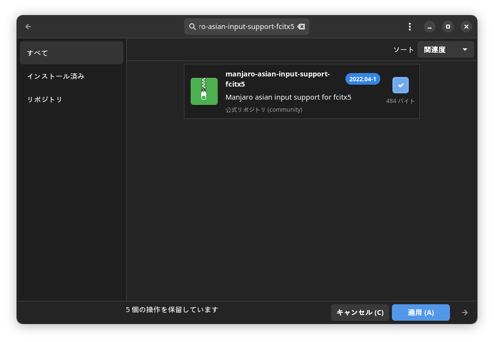Select the インストール済み sidebar category
This screenshot has width=494, height=342.
tap(72, 76)
